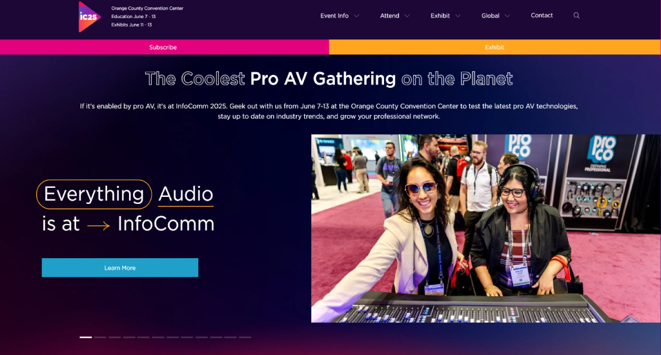Viewport: 661px width, 355px height.
Task: Click the Orange County Convention Center text
Action: [x=147, y=8]
